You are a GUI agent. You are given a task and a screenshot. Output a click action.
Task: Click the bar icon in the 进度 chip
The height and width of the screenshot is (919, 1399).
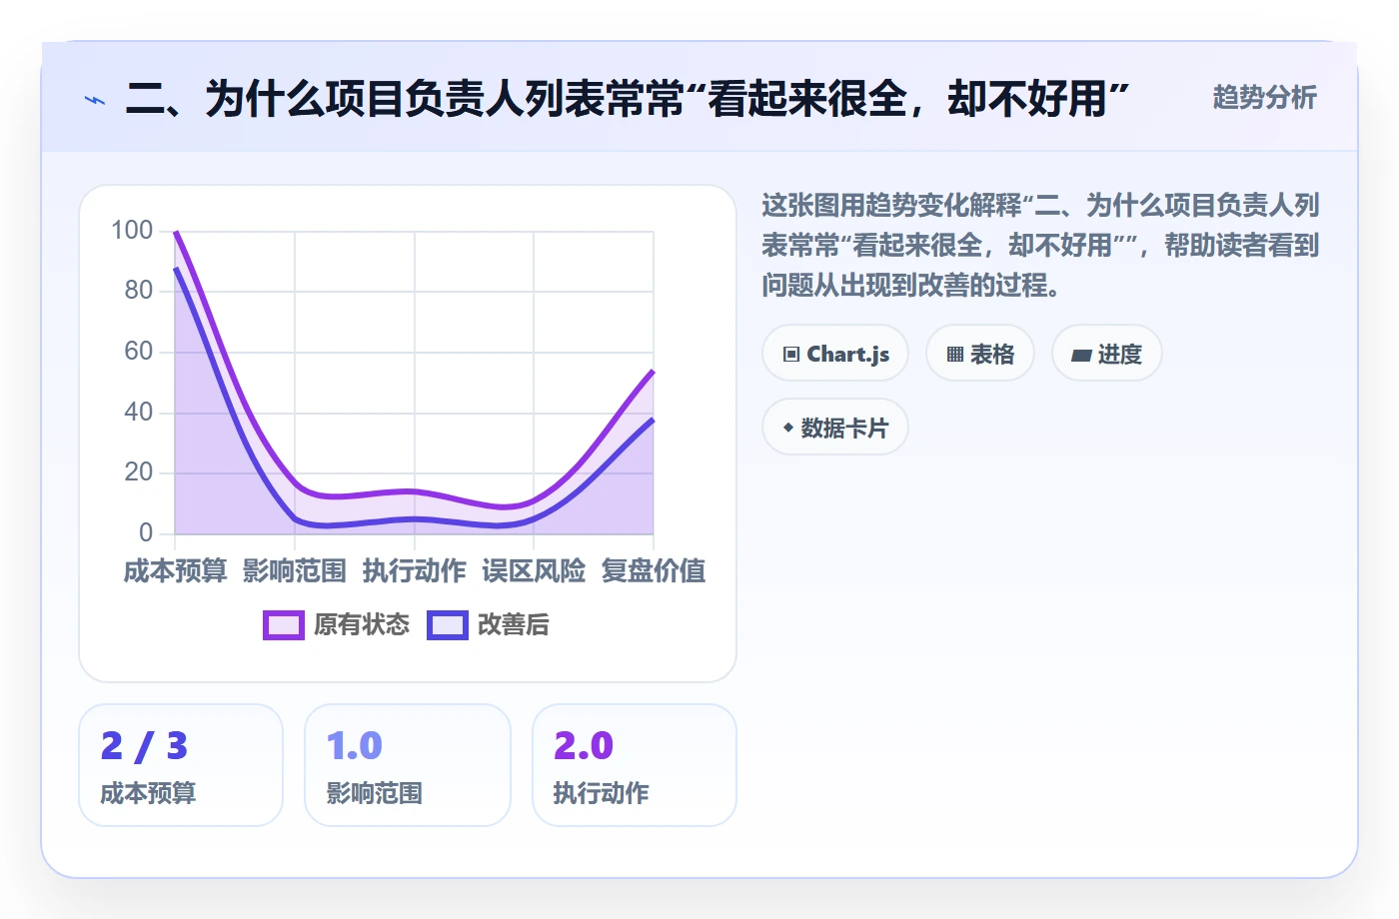point(1081,355)
